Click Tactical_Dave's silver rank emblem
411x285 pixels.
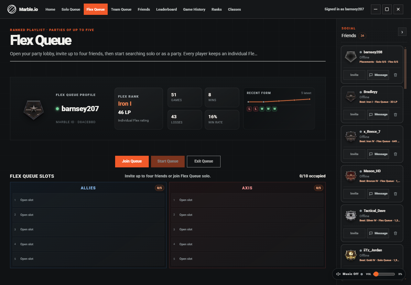pos(351,216)
